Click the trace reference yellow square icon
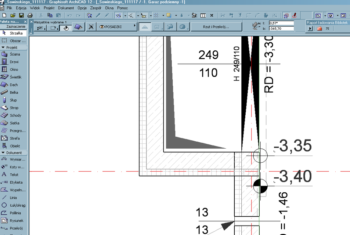Image resolution: width=350 pixels, height=235 pixels. point(169,15)
